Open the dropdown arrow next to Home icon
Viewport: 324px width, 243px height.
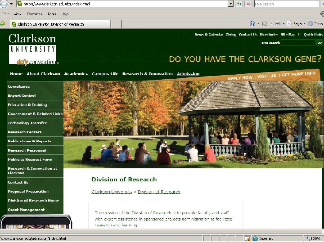point(258,24)
